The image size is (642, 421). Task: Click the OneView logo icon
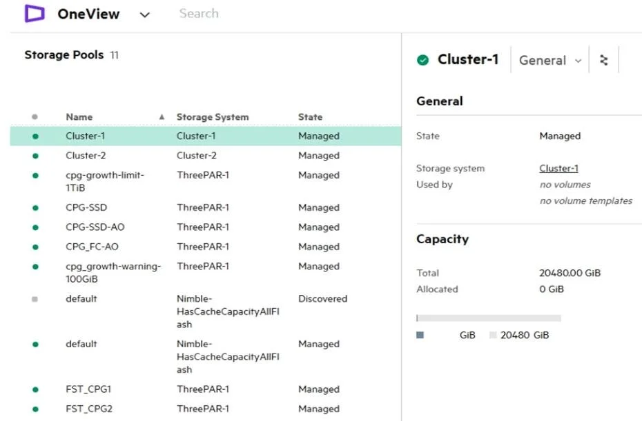point(35,14)
